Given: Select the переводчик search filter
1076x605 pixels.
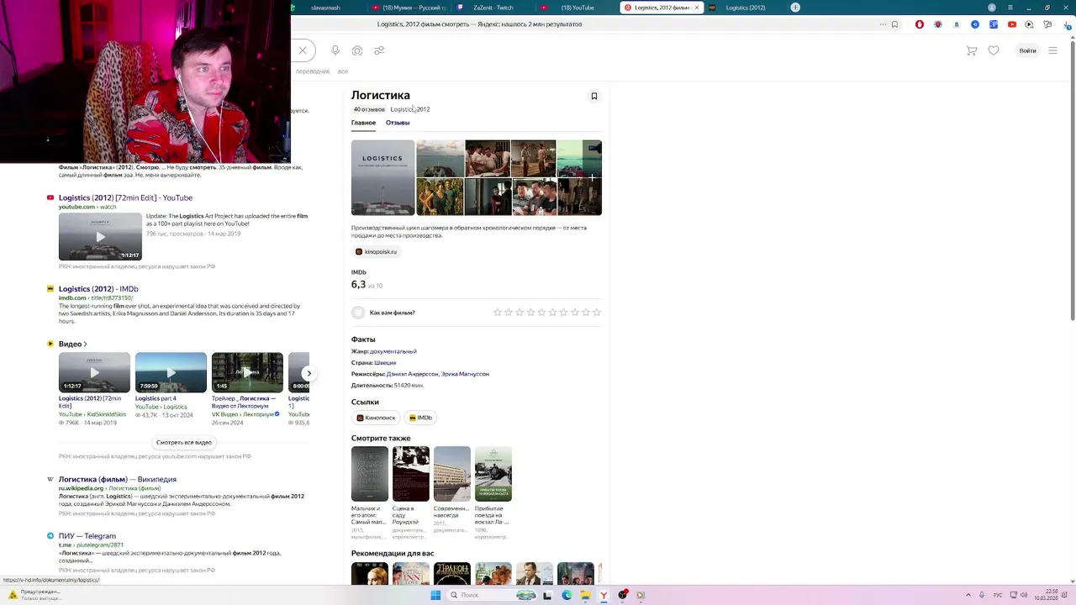Looking at the screenshot, I should (x=313, y=71).
